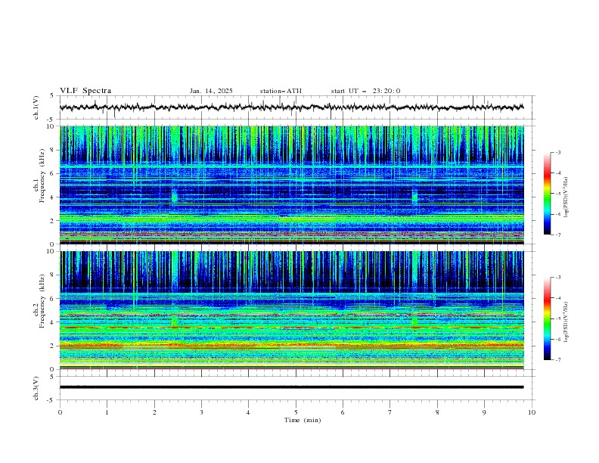Click the date 'Jan. 14, 2025'
The width and height of the screenshot is (599, 463).
tap(211, 91)
